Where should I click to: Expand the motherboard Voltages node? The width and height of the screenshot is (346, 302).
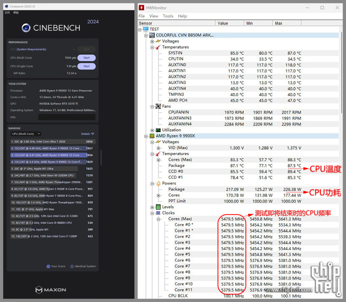pos(152,41)
